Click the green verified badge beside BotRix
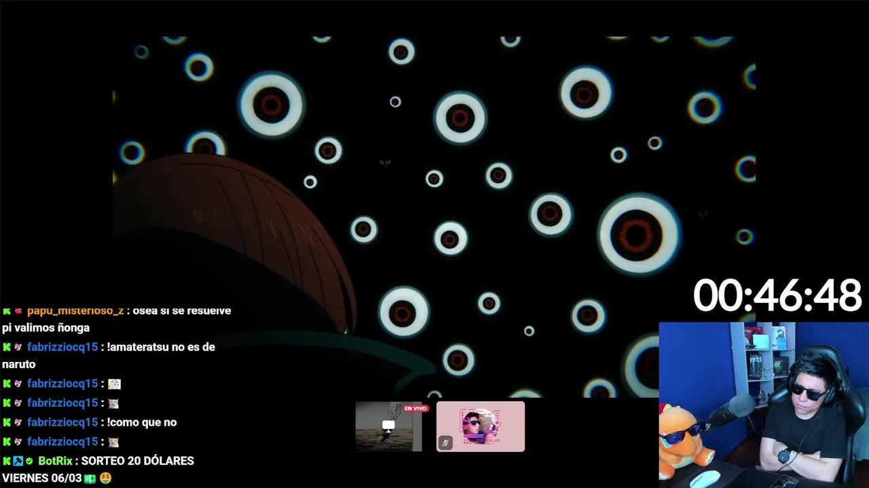This screenshot has height=488, width=869. [x=29, y=461]
